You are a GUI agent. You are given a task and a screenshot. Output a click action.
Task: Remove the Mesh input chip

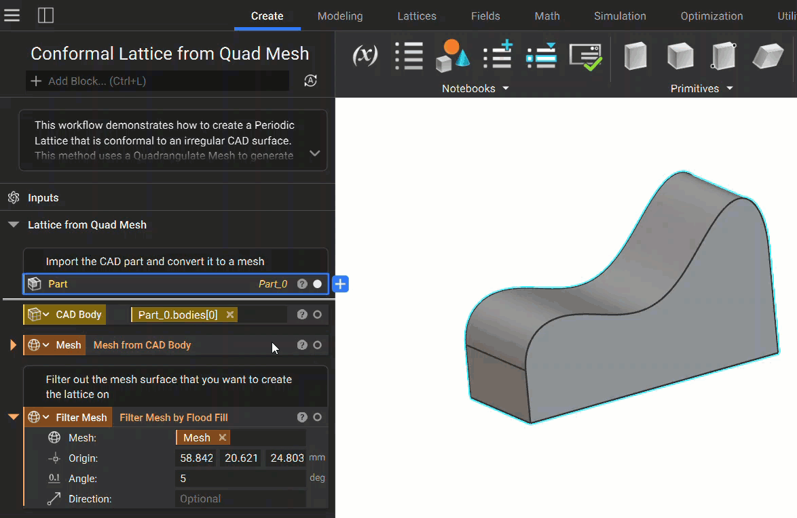pyautogui.click(x=222, y=437)
